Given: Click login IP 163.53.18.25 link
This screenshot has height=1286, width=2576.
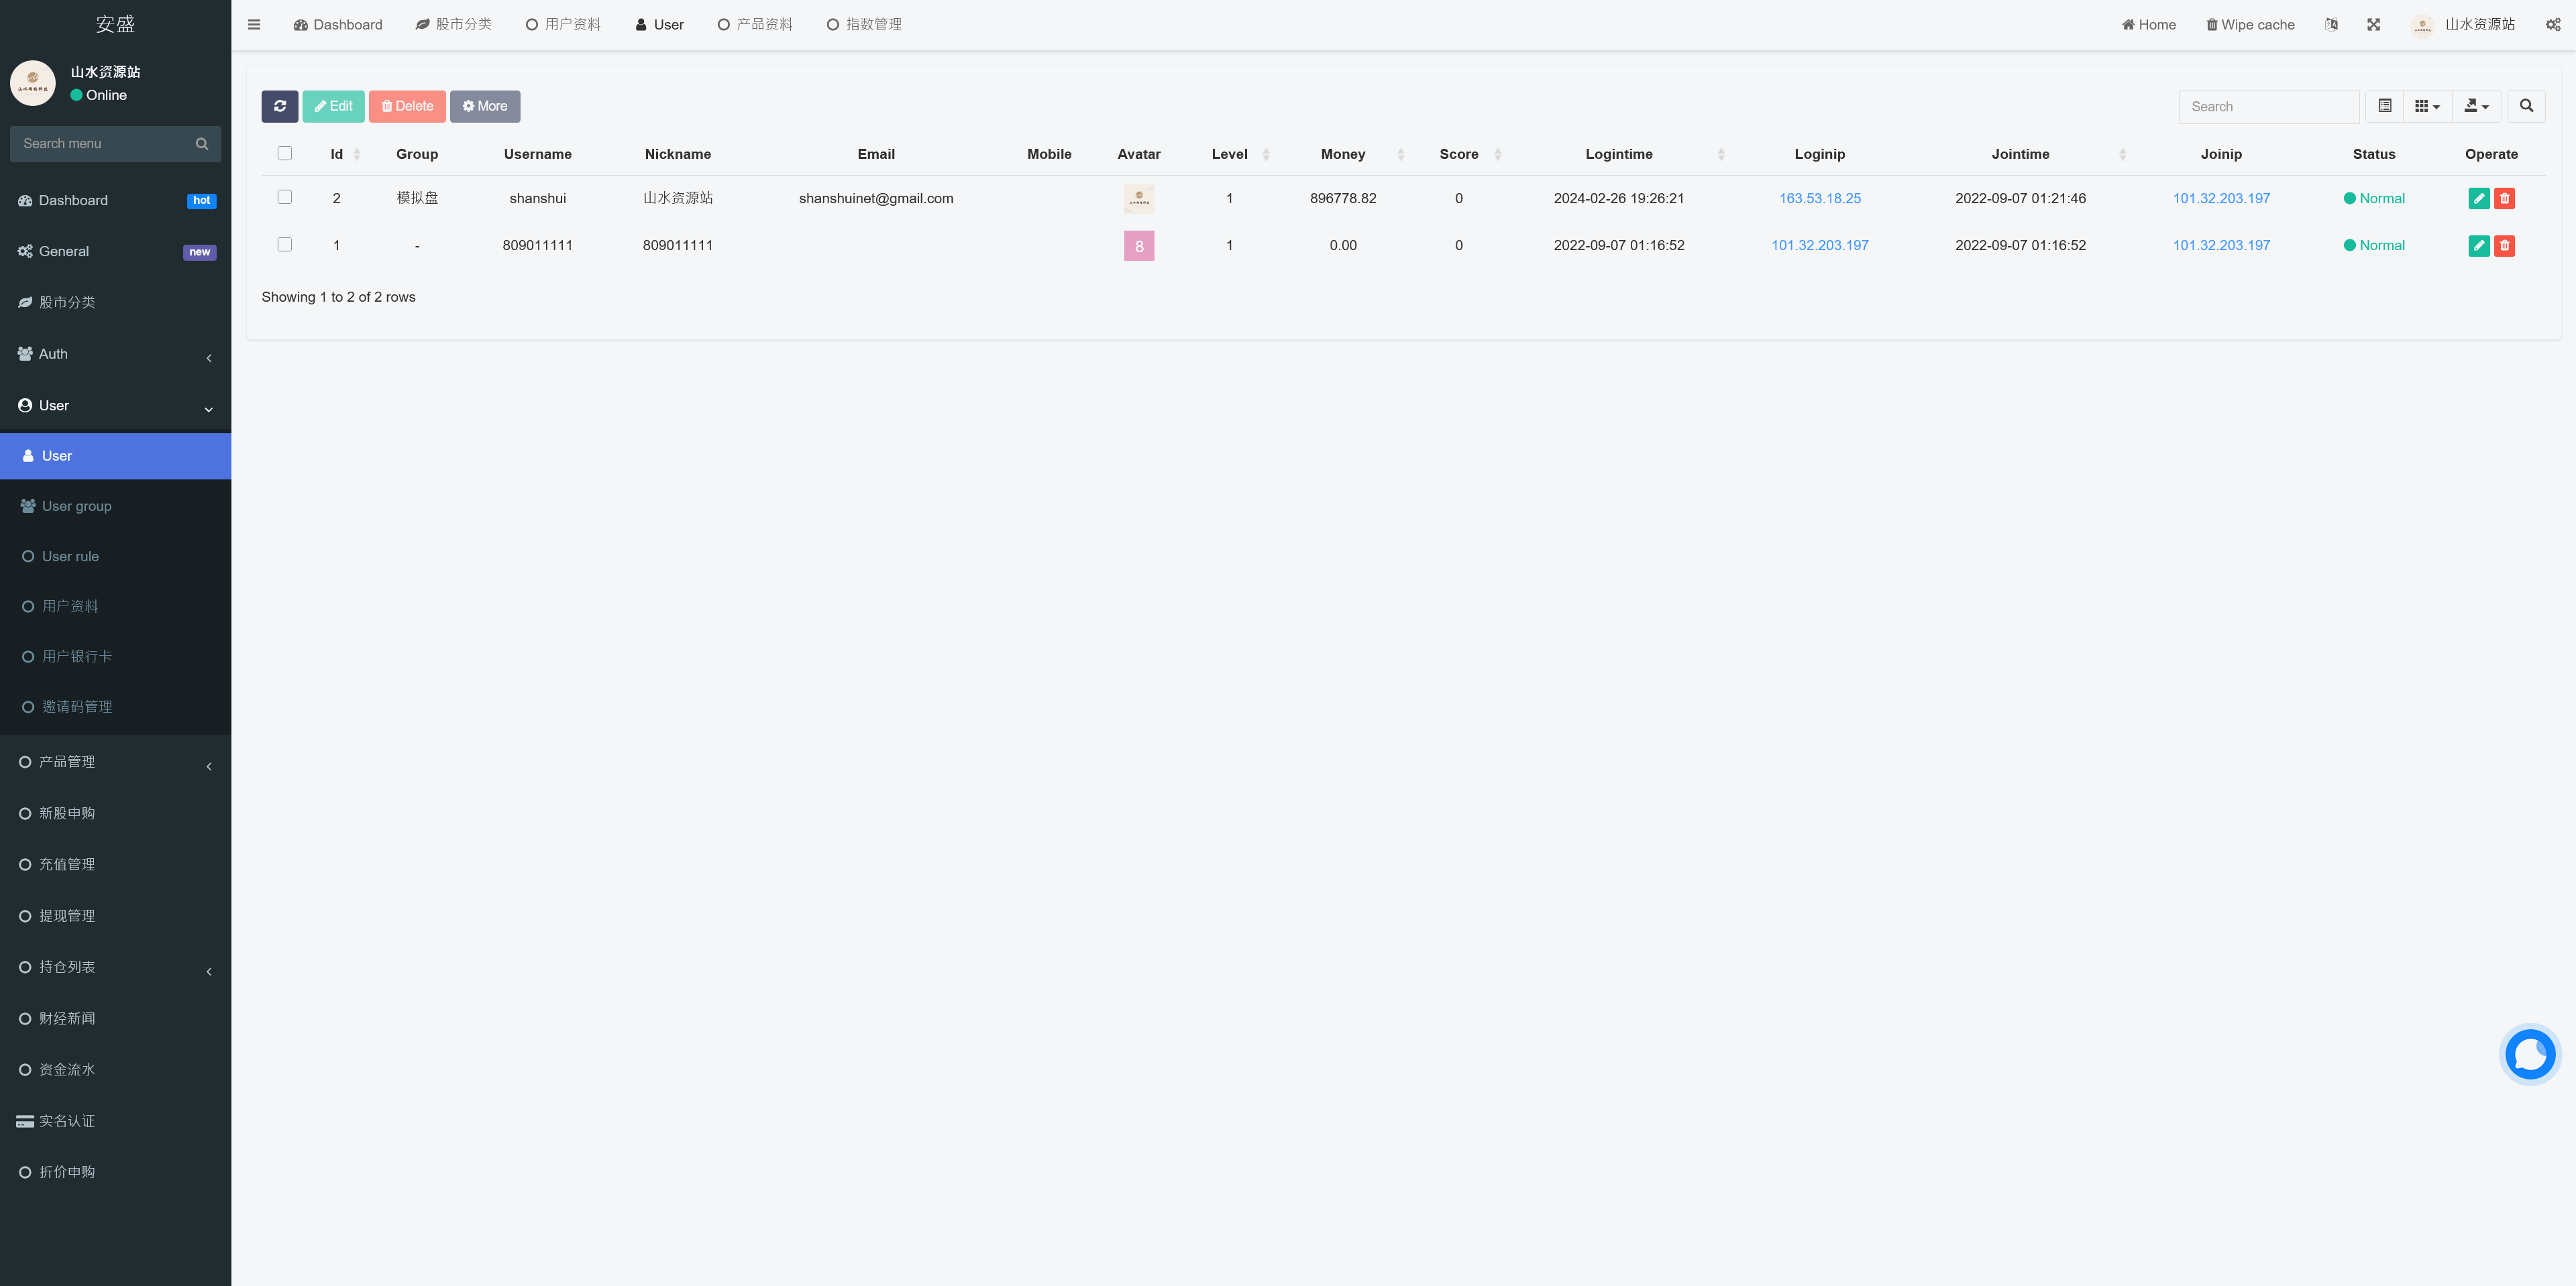Looking at the screenshot, I should [1819, 199].
